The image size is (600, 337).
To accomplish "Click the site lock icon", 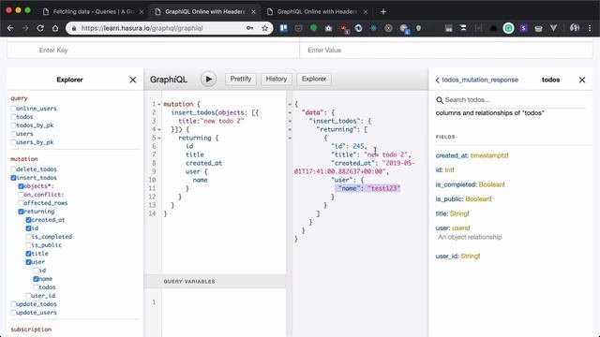I will click(x=74, y=28).
